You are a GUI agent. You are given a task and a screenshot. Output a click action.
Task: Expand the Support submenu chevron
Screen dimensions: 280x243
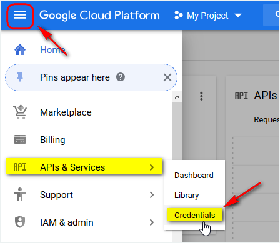pos(152,195)
